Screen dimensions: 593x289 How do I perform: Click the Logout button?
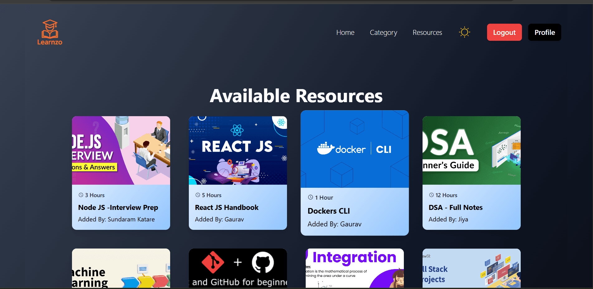pos(504,32)
